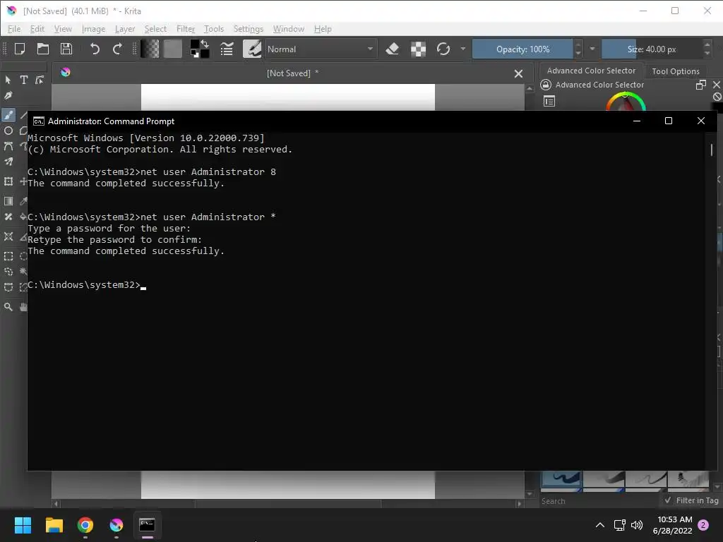Open the volume control in tray
The height and width of the screenshot is (542, 723).
point(638,525)
